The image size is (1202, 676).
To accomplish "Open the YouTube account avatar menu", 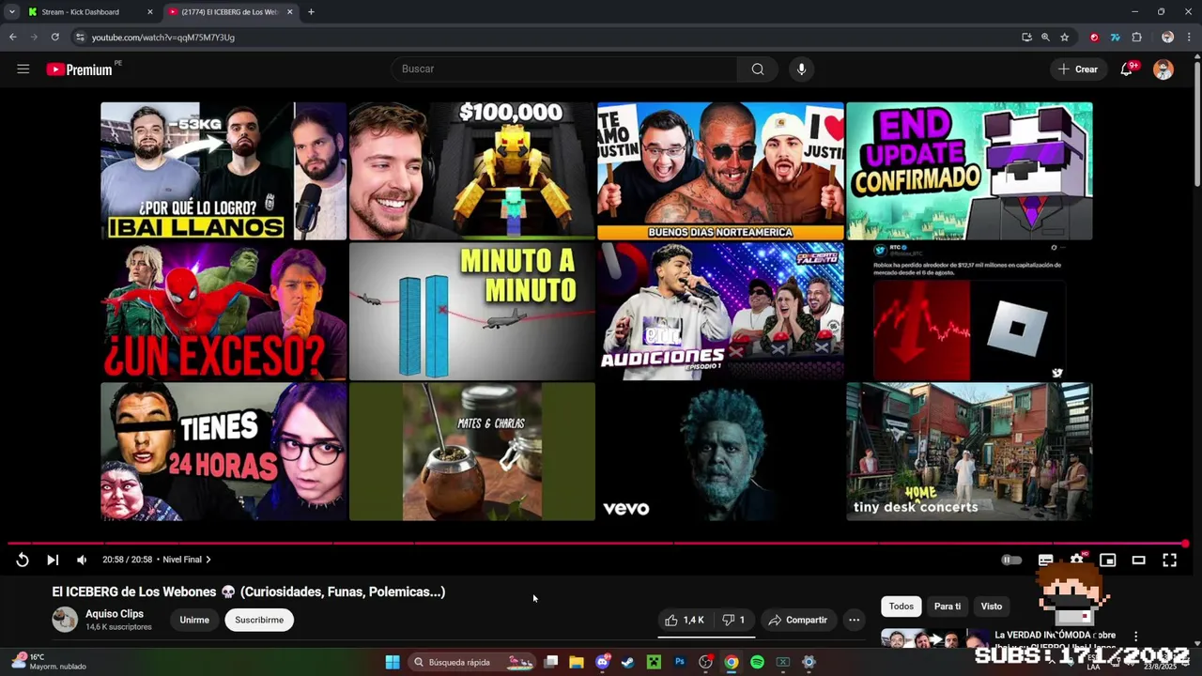I will click(1163, 69).
